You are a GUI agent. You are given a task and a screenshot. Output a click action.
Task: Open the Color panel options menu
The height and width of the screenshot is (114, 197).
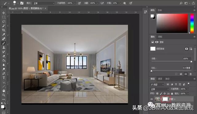coord(195,10)
